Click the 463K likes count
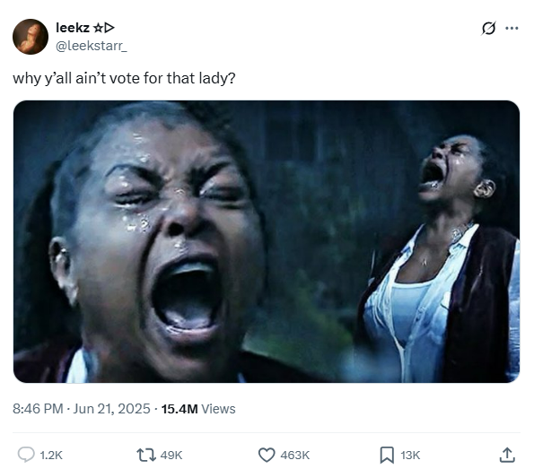 coord(295,455)
